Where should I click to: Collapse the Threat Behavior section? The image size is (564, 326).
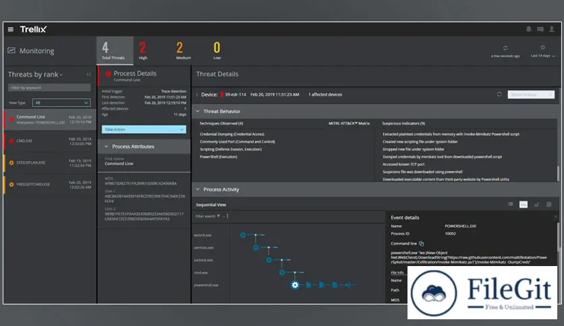(x=198, y=111)
